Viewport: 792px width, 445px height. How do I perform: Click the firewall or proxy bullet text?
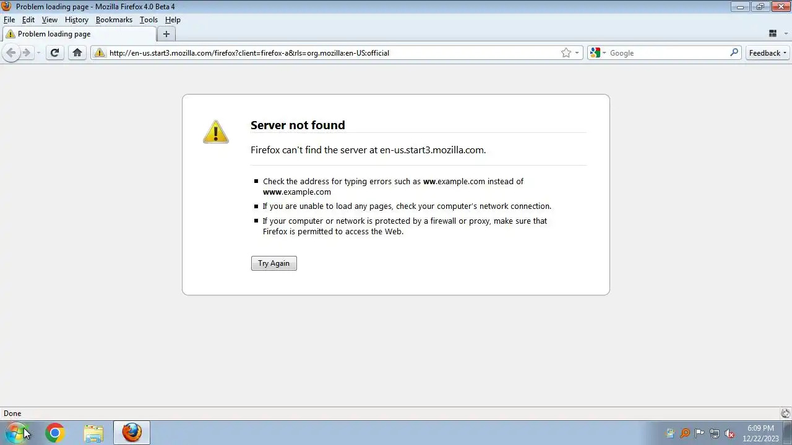click(405, 226)
